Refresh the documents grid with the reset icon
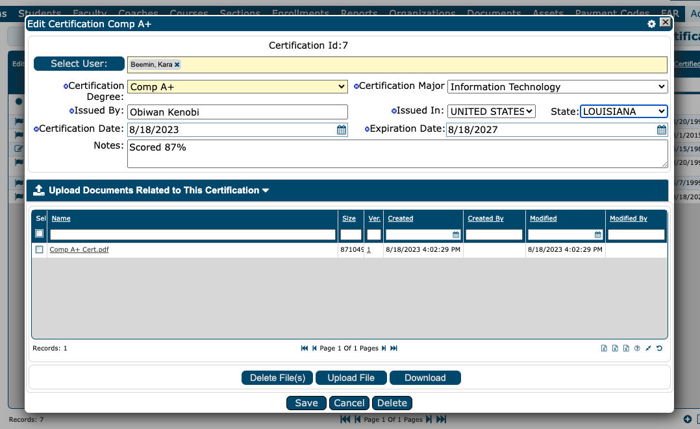The height and width of the screenshot is (429, 700). pyautogui.click(x=659, y=348)
